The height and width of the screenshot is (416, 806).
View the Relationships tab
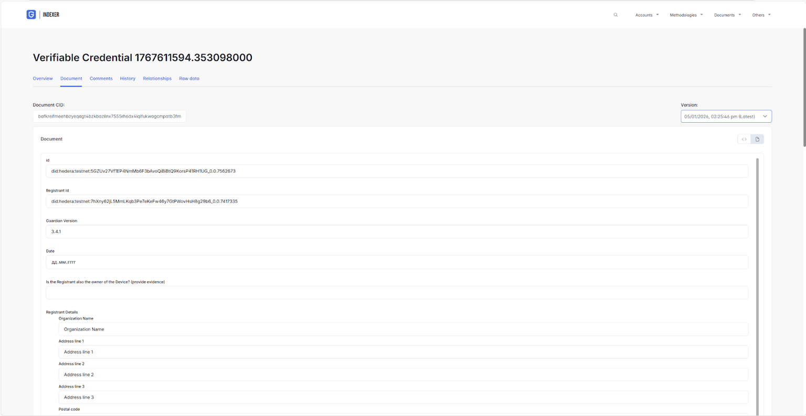pos(157,79)
